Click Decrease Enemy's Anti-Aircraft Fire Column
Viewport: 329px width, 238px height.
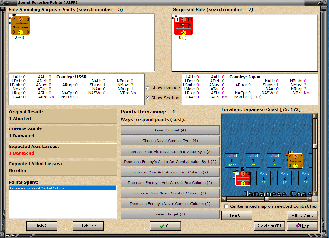(x=170, y=183)
